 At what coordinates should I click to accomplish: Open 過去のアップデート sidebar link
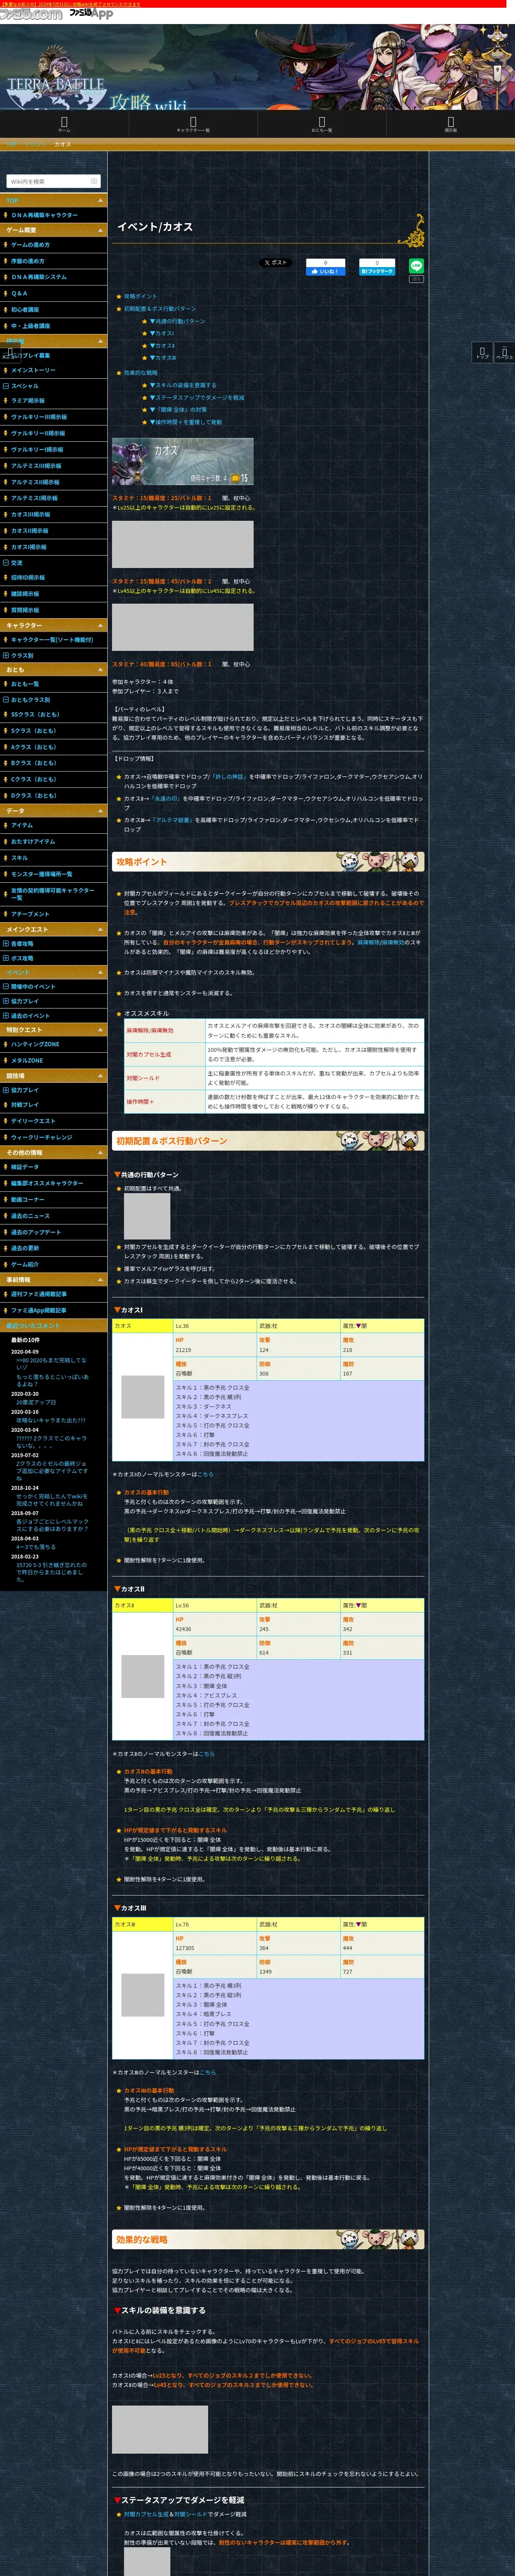[x=36, y=1232]
